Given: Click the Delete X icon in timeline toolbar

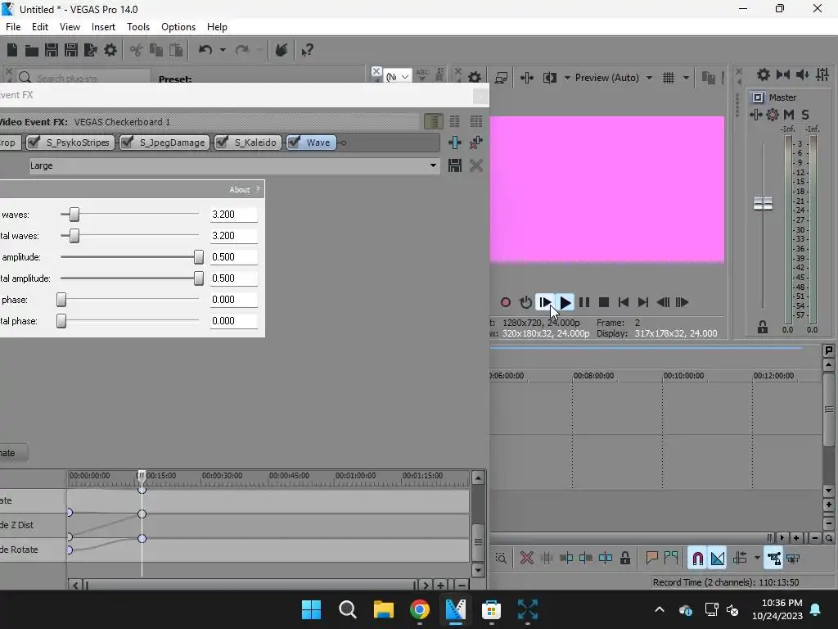Looking at the screenshot, I should tap(526, 559).
